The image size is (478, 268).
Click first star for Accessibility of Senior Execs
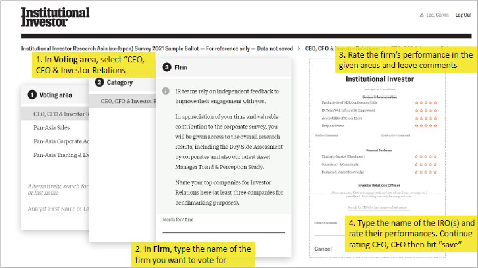[417, 118]
